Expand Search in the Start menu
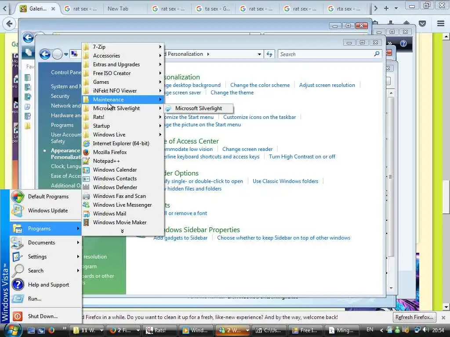 [x=46, y=271]
